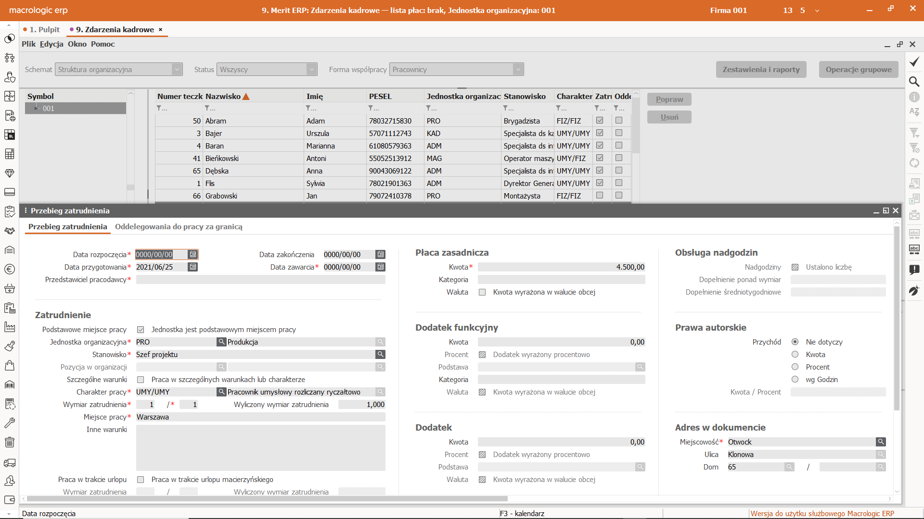The image size is (924, 519).
Task: Click the checkmark confirm icon in right toolbar
Action: 914,62
